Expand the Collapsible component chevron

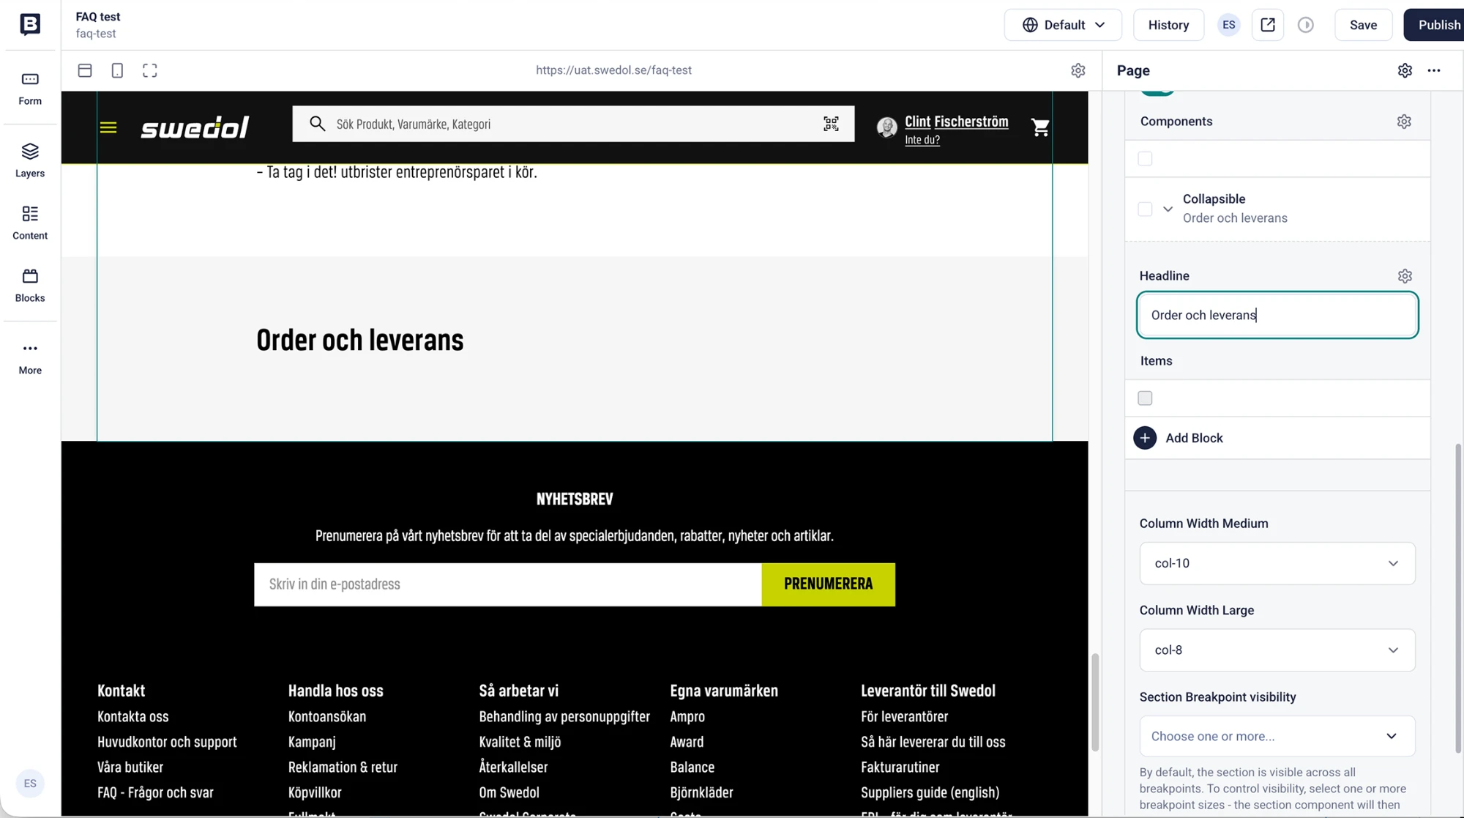pyautogui.click(x=1168, y=209)
